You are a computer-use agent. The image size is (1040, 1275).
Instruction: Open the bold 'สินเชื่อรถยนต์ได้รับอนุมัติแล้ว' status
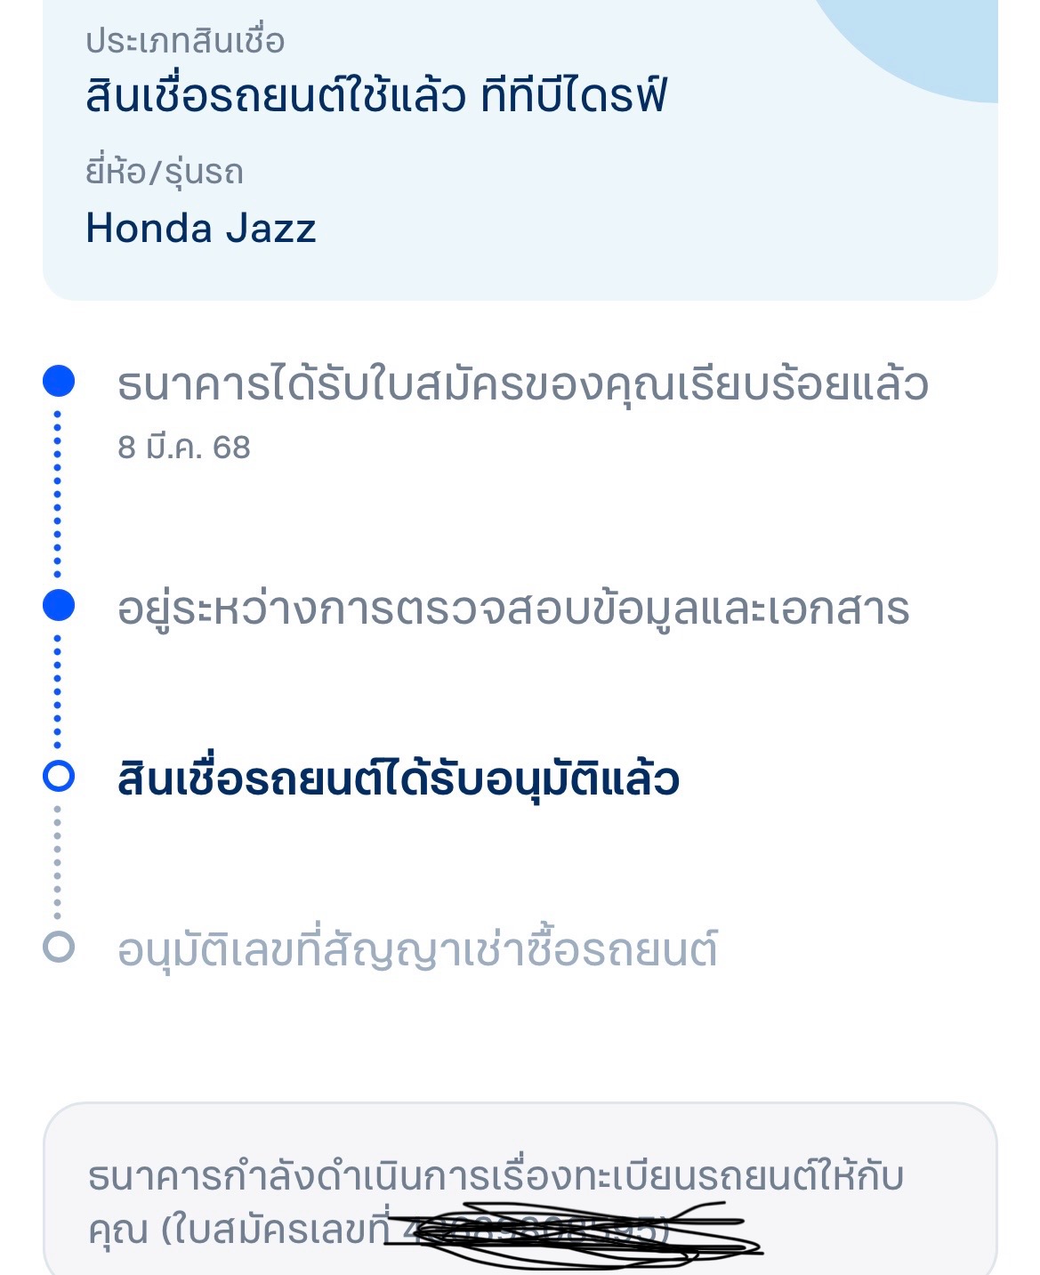point(398,779)
